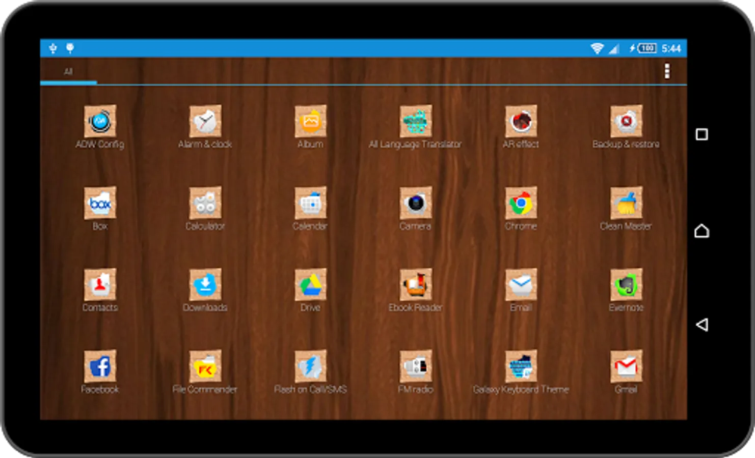Open the Contacts app
Image resolution: width=755 pixels, height=458 pixels.
[100, 284]
